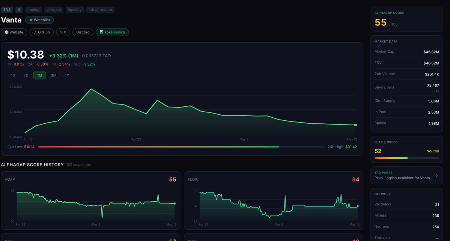Switch chart to 7D range
The width and height of the screenshot is (450, 241).
(26, 75)
